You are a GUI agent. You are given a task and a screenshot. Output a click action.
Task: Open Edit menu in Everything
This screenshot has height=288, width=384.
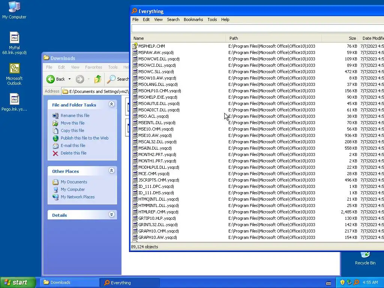(x=146, y=19)
